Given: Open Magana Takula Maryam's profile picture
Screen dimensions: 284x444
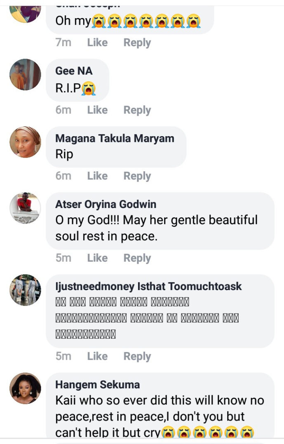Looking at the screenshot, I should pos(25,142).
